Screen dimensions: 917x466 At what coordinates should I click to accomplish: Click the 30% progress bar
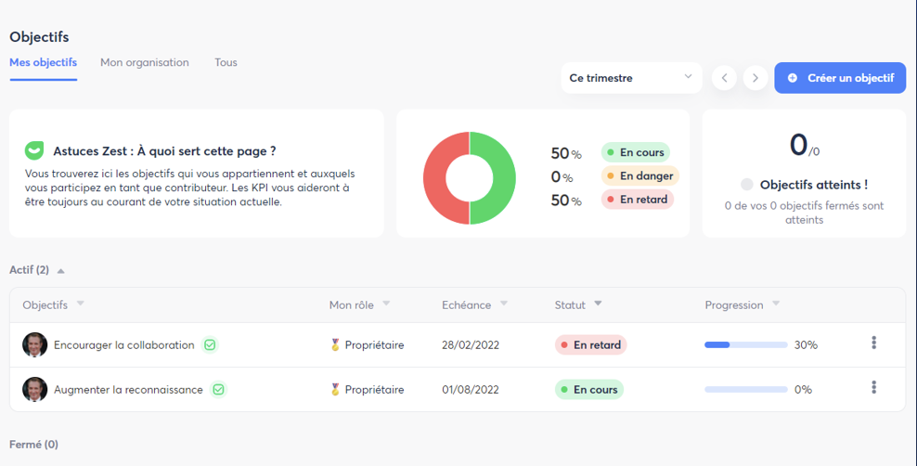745,345
